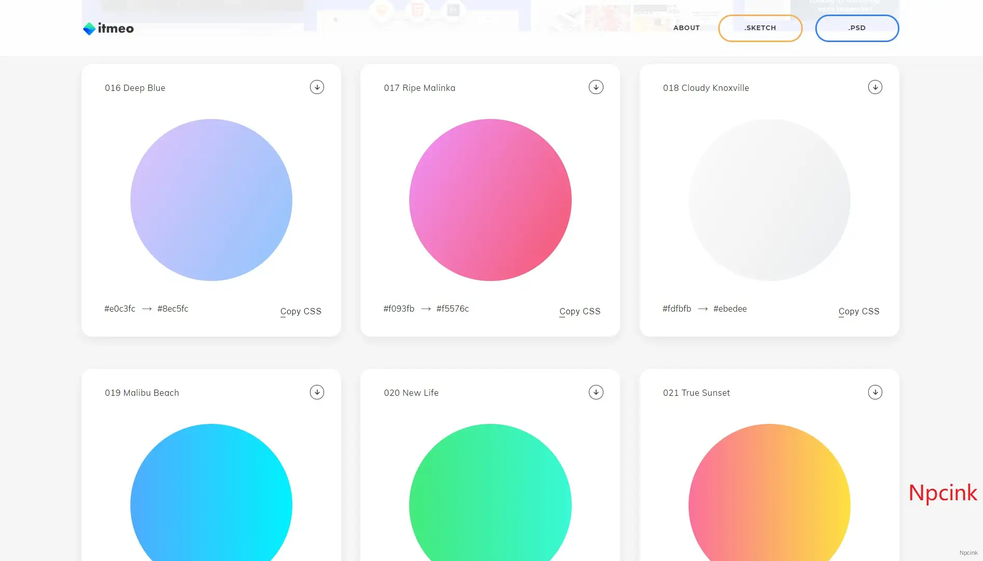This screenshot has width=983, height=561.
Task: Select the Cloudy Knoxville gradient circle
Action: point(769,200)
